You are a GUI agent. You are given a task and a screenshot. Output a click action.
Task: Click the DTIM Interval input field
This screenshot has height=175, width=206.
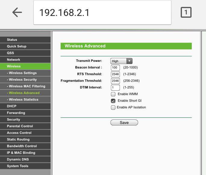coord(115,88)
